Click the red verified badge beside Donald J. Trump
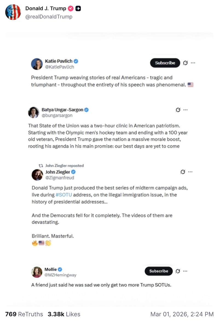The height and width of the screenshot is (323, 219). click(71, 8)
